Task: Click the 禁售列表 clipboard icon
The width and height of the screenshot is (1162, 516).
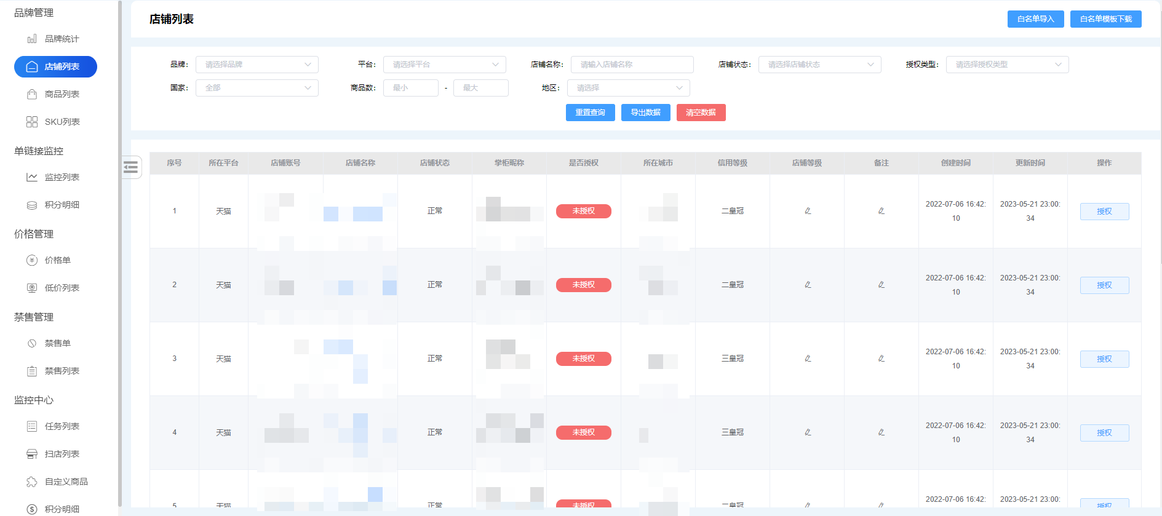Action: coord(32,371)
